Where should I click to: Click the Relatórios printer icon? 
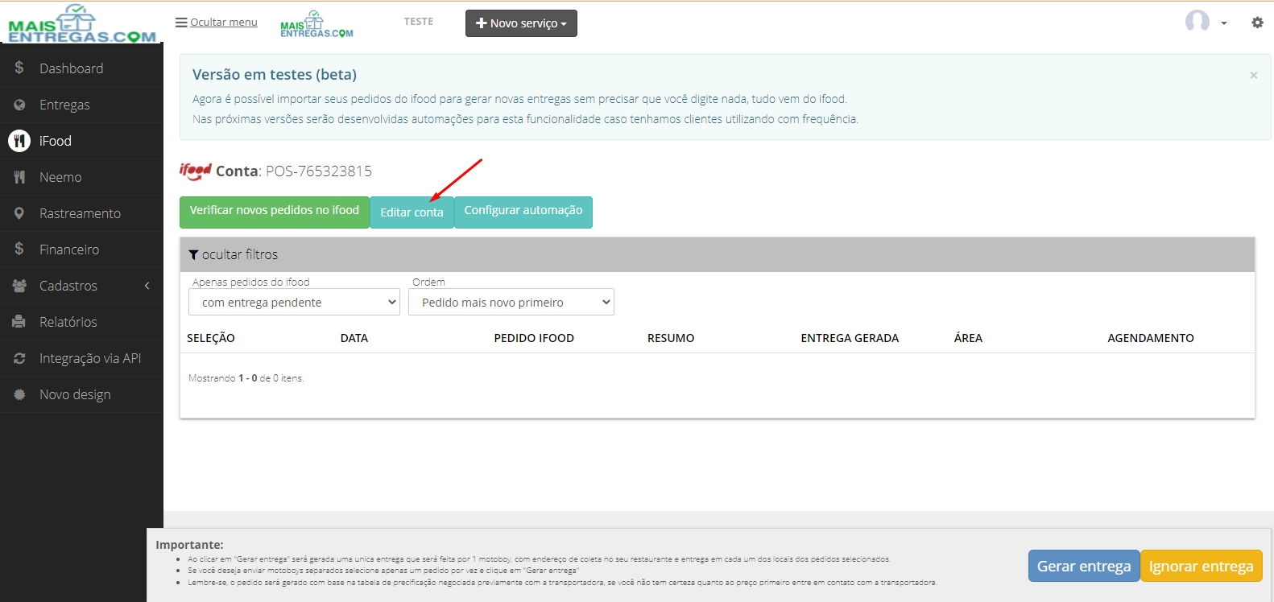19,322
